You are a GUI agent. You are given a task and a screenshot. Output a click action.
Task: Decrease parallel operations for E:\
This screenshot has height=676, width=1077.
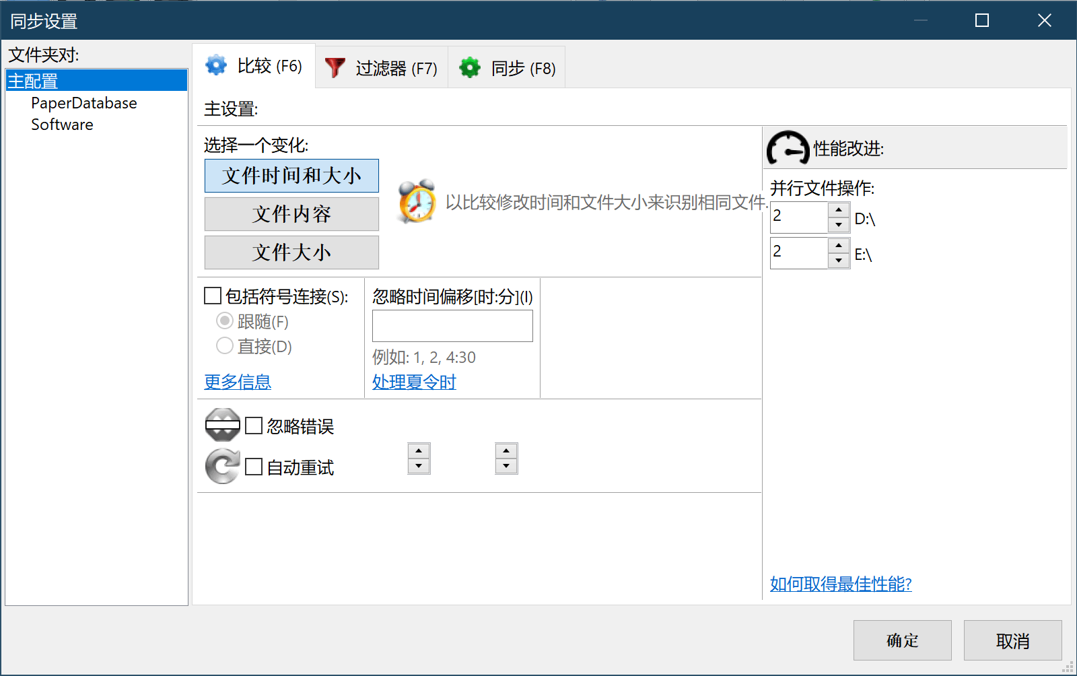pos(839,261)
